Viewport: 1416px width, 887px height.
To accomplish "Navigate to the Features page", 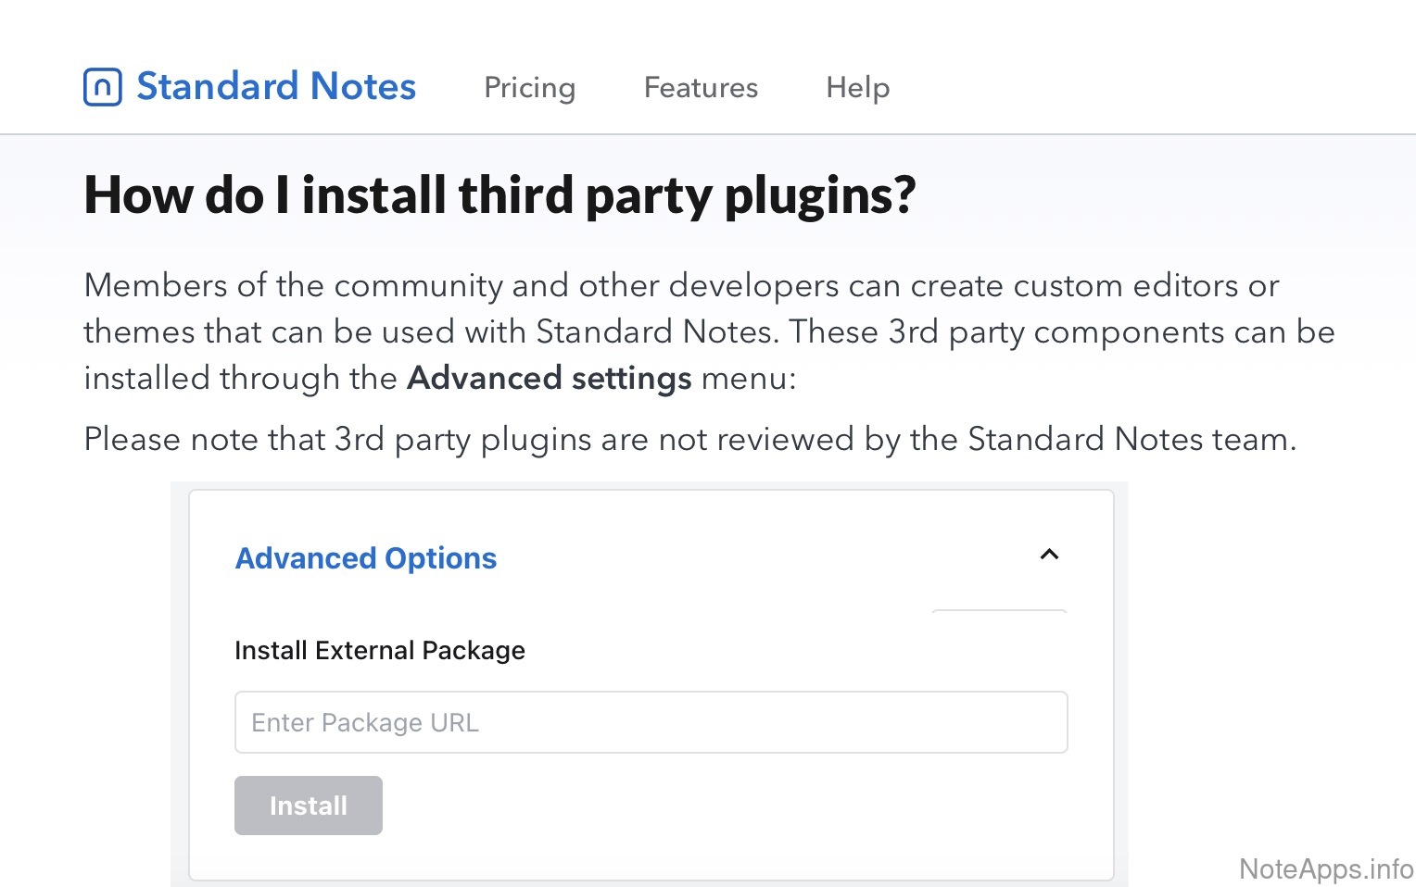I will coord(701,87).
